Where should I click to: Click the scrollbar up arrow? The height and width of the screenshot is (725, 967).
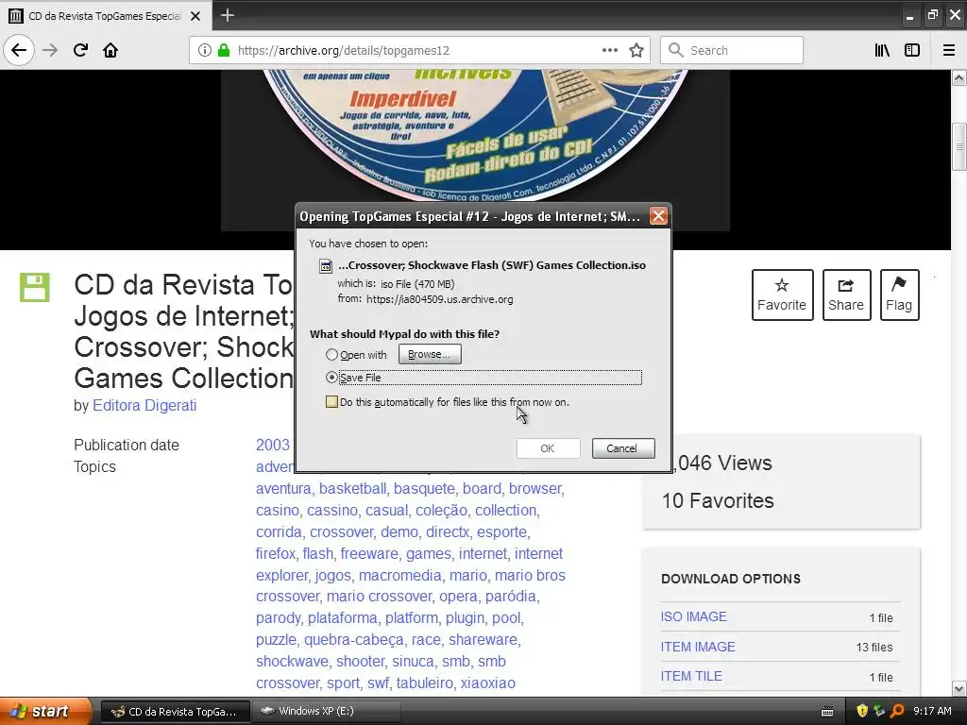(959, 77)
